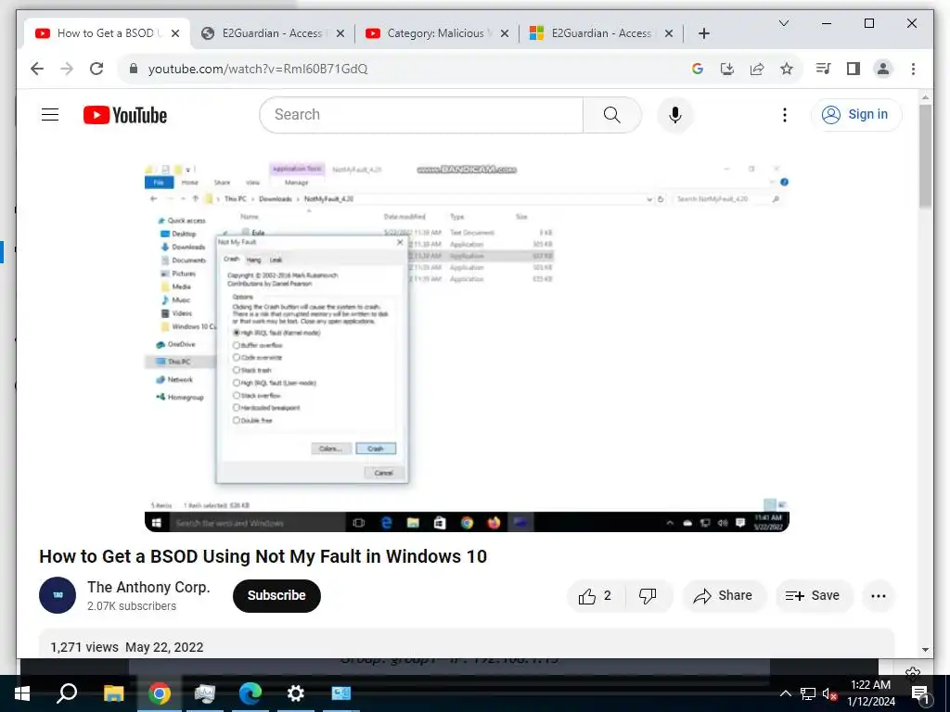Viewport: 950px width, 712px height.
Task: Open The Anthony Corp. channel name link
Action: (148, 587)
